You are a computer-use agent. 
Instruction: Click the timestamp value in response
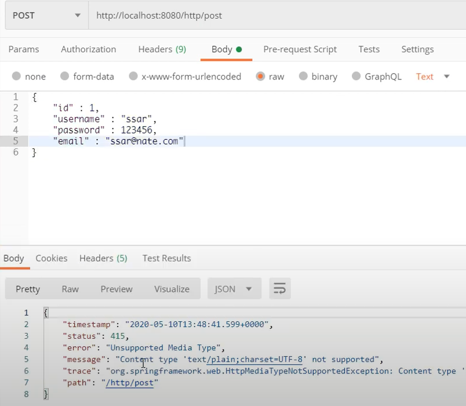pyautogui.click(x=196, y=324)
